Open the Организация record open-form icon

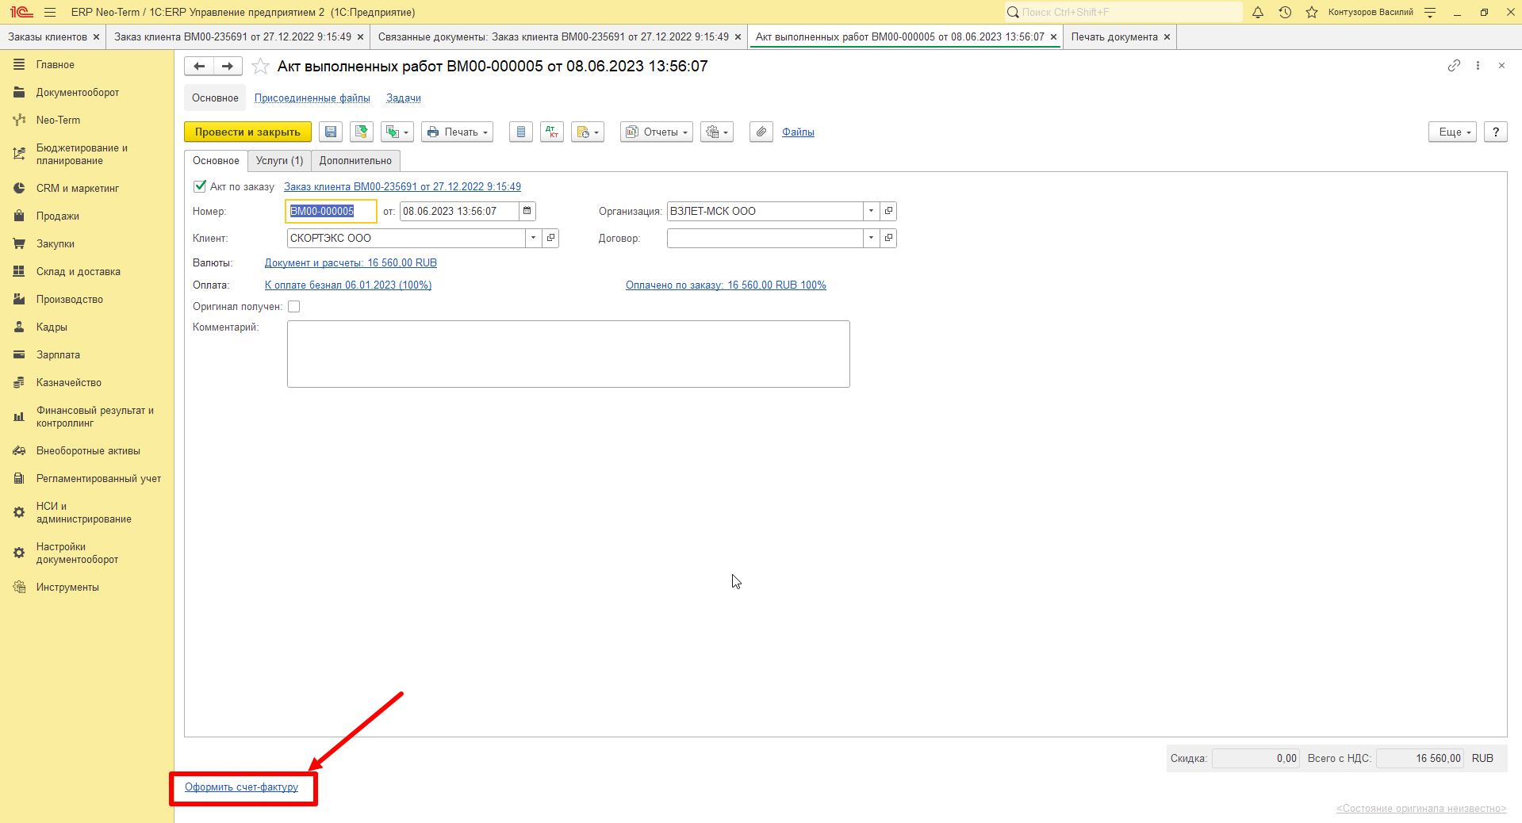point(888,211)
